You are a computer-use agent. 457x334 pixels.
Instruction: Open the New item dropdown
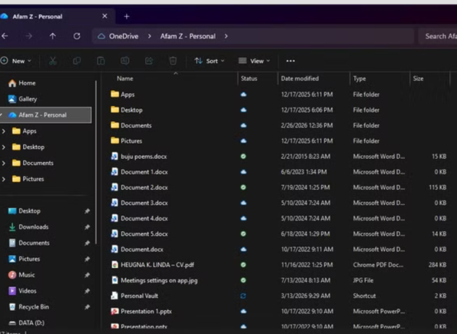[16, 61]
